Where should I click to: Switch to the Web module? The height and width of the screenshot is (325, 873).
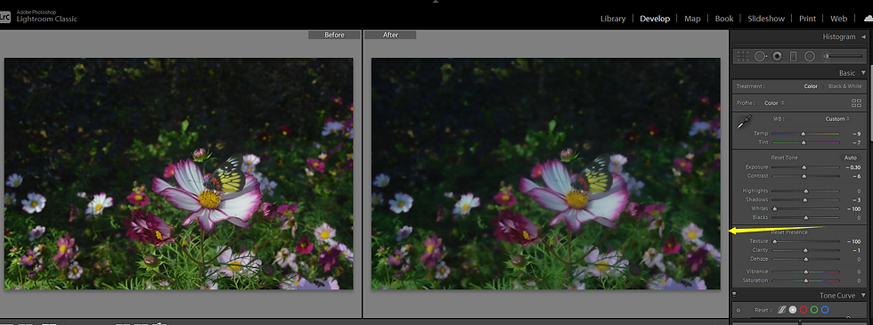838,19
